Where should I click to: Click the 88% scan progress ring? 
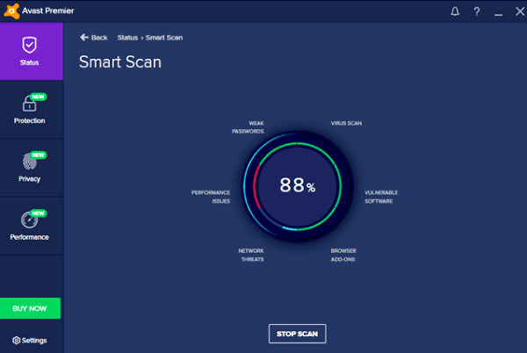tap(298, 186)
